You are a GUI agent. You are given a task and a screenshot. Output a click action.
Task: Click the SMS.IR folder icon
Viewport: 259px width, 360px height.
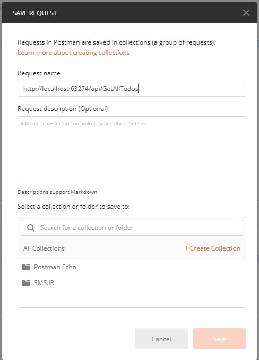pos(26,283)
